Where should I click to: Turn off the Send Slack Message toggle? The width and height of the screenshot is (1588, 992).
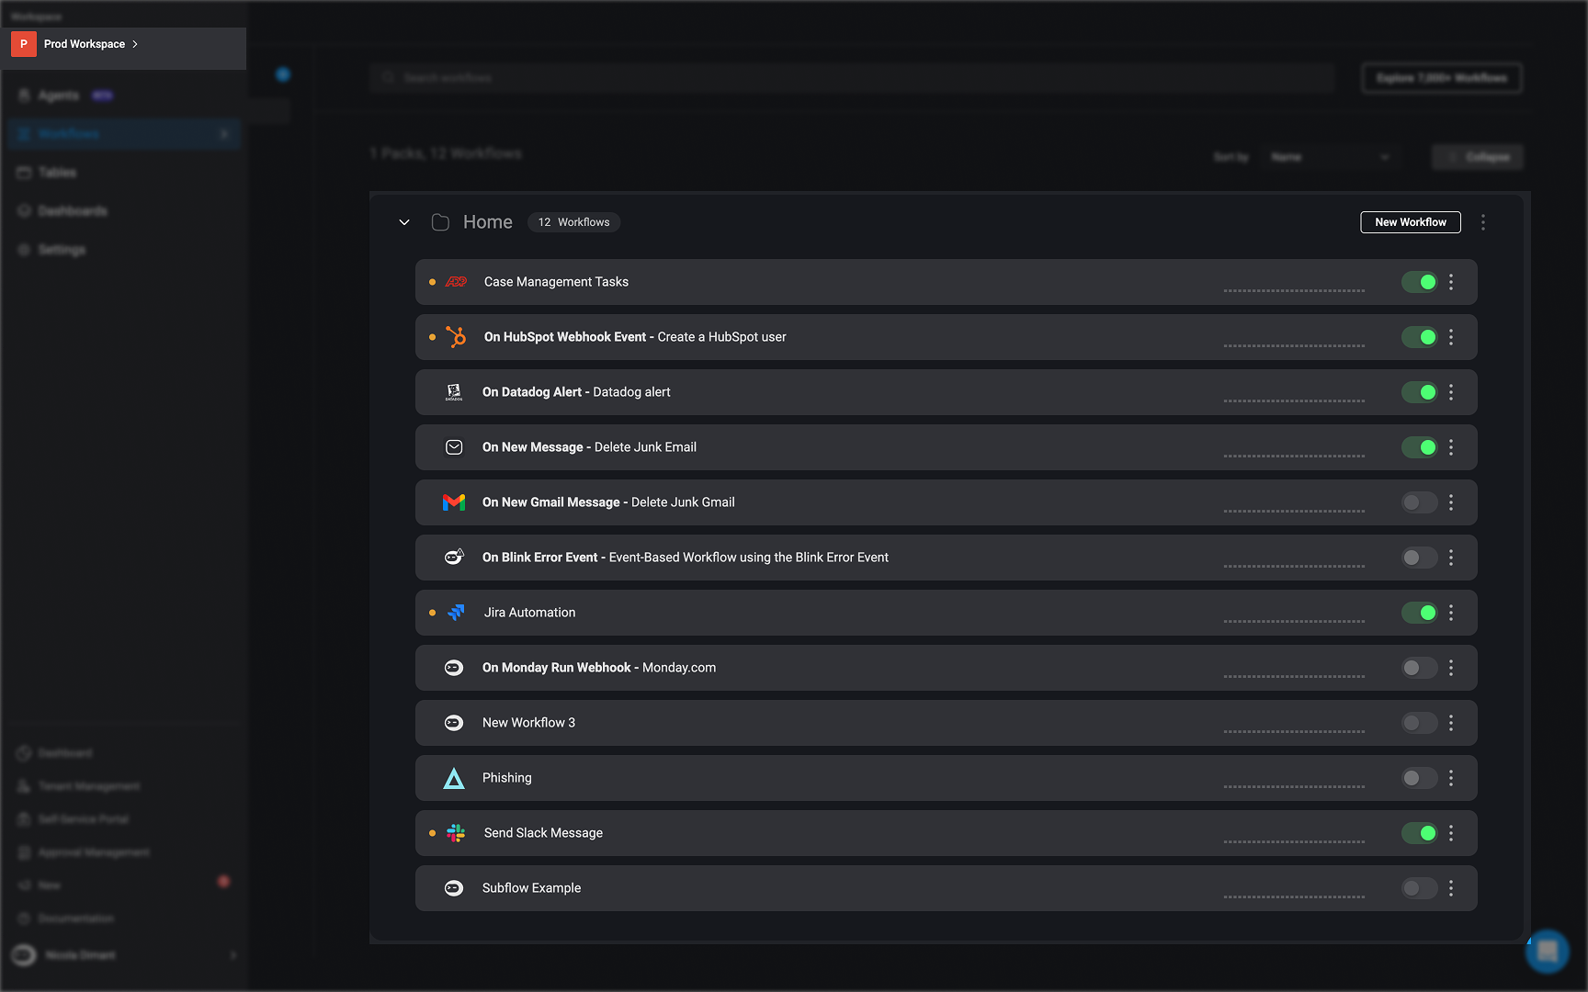[1419, 833]
